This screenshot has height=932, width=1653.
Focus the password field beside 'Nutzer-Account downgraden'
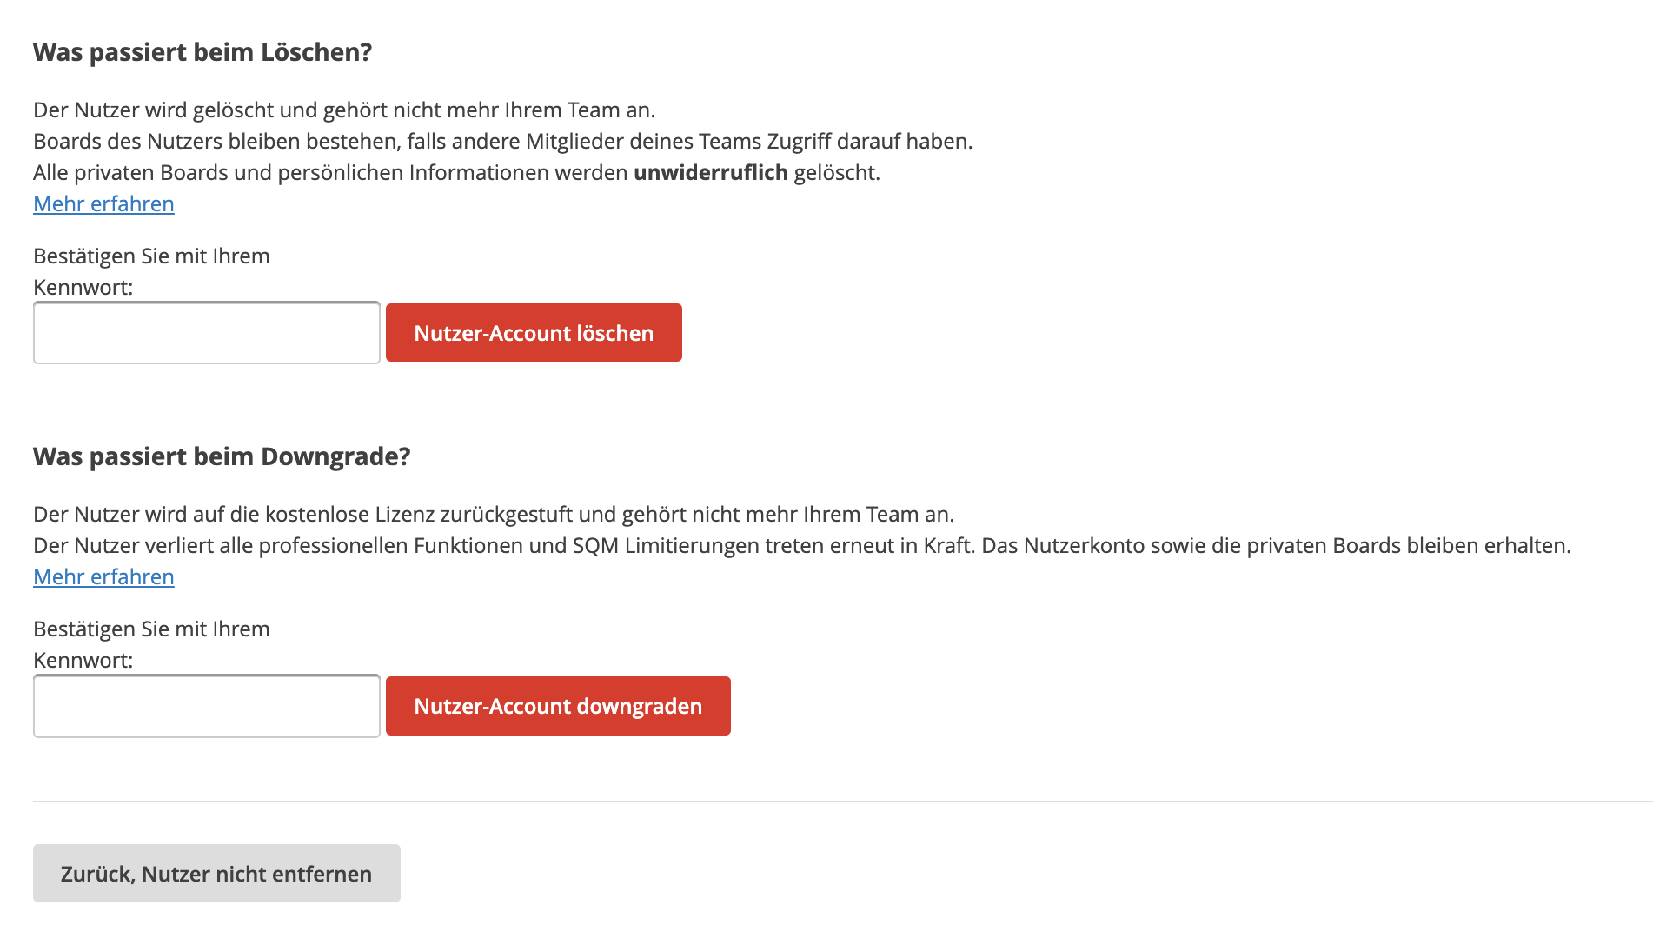click(207, 706)
